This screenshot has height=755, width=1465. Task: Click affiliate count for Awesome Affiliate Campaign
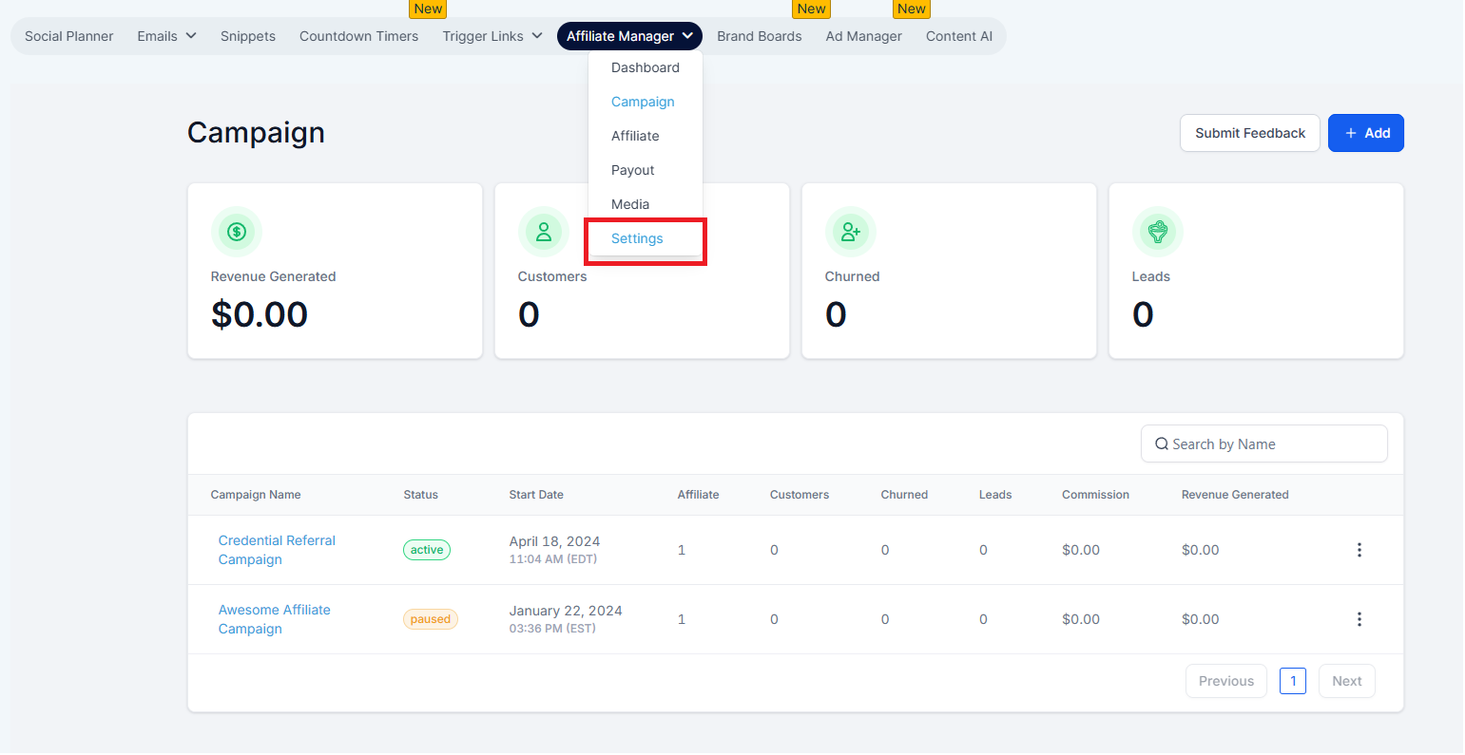click(x=681, y=619)
